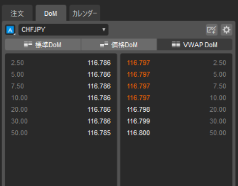Switch to 標準DoM view
This screenshot has height=186, width=238.
pyautogui.click(x=43, y=45)
